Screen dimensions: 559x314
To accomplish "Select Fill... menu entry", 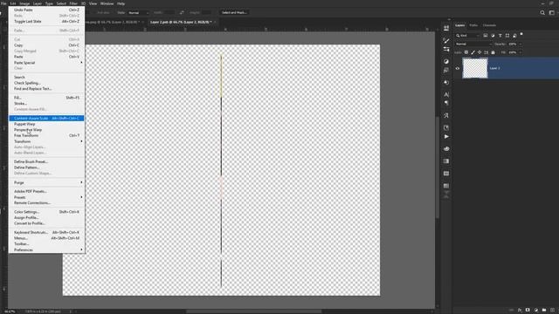I will click(46, 98).
